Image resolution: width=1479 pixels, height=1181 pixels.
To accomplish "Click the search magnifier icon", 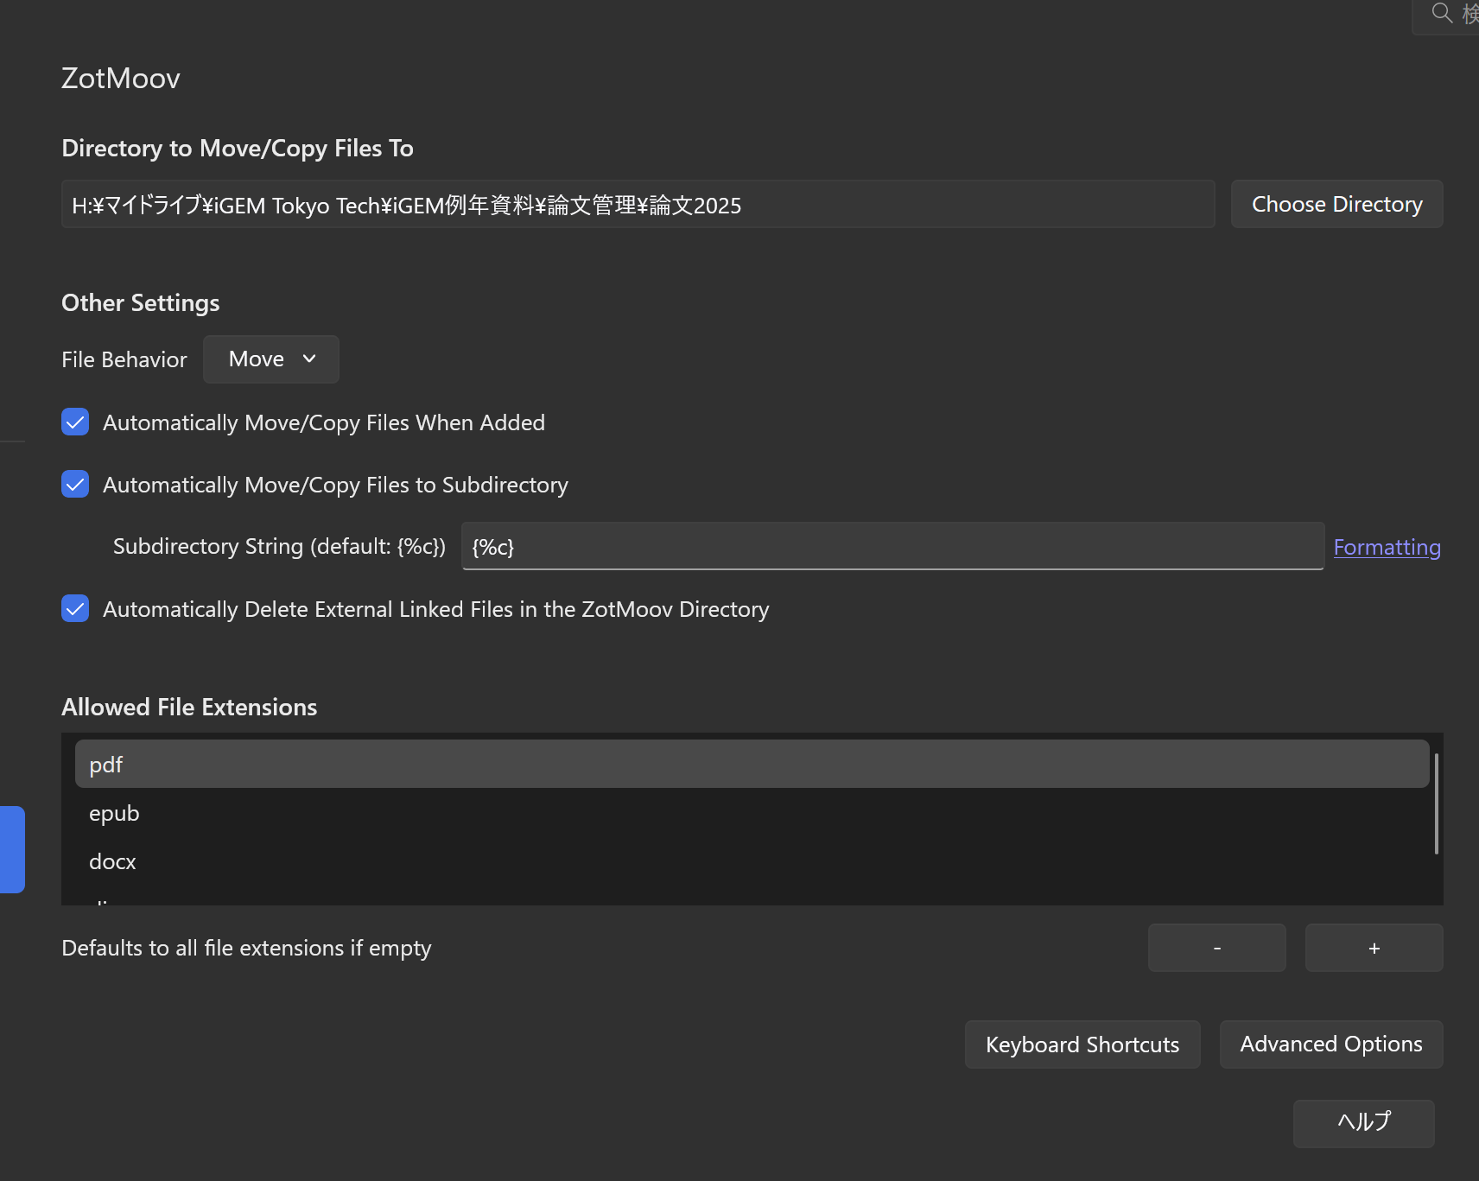I will [x=1441, y=13].
